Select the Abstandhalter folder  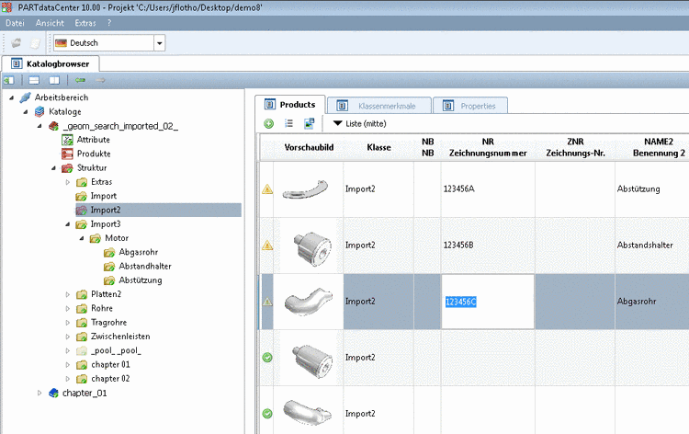click(x=145, y=267)
